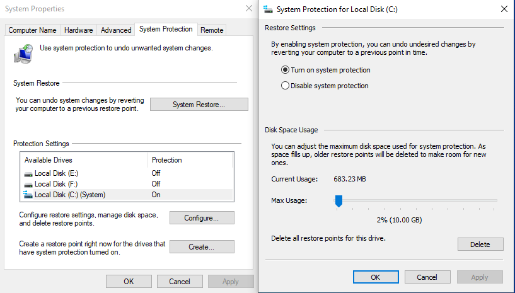Delete all restore points for this drive
Screen dimensions: 515x293
[480, 244]
